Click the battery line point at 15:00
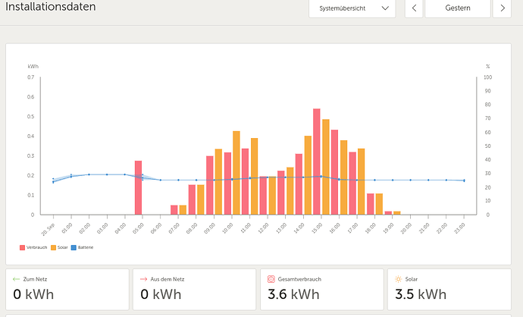The height and width of the screenshot is (317, 523). point(321,176)
